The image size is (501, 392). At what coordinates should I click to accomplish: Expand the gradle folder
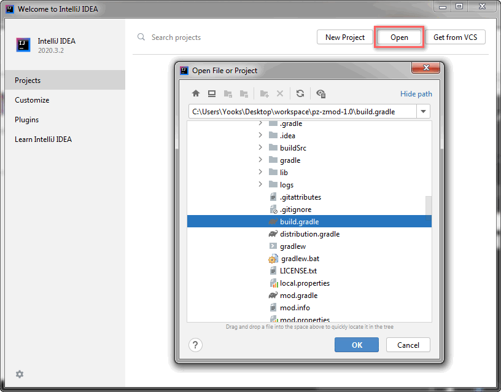260,160
